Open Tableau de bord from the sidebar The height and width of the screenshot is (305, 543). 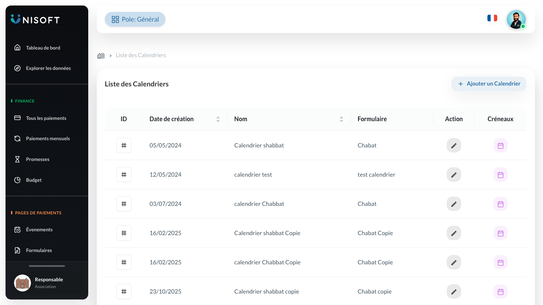pos(47,48)
